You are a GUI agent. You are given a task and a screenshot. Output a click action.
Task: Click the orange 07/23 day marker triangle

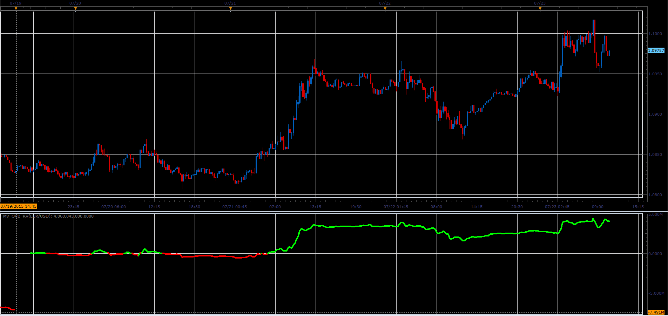pos(540,8)
